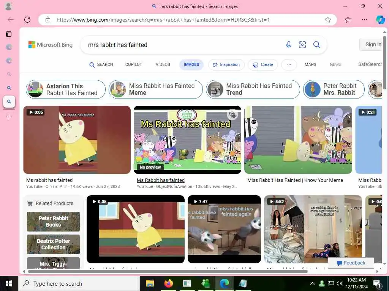Viewport: 389px width, 291px height.
Task: Switch to SEARCH tab
Action: click(x=101, y=64)
